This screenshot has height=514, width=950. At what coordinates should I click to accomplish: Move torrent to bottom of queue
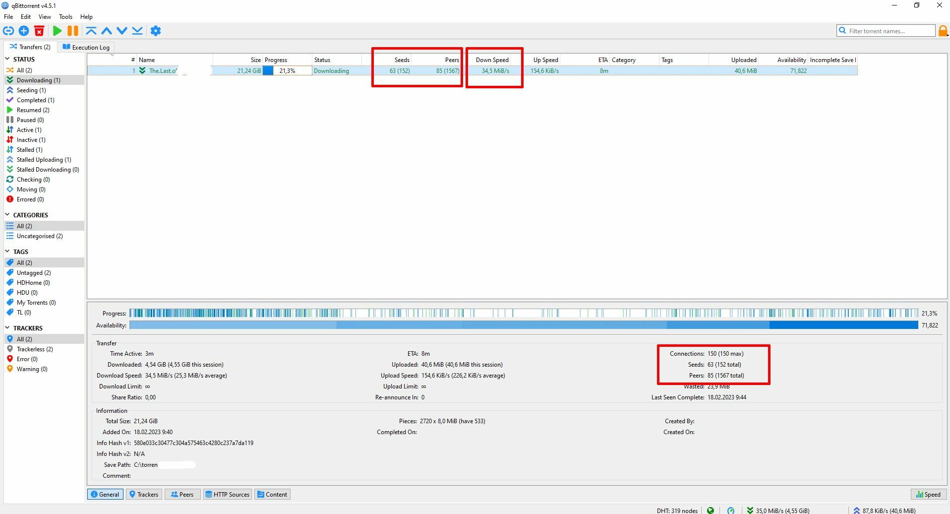click(137, 31)
